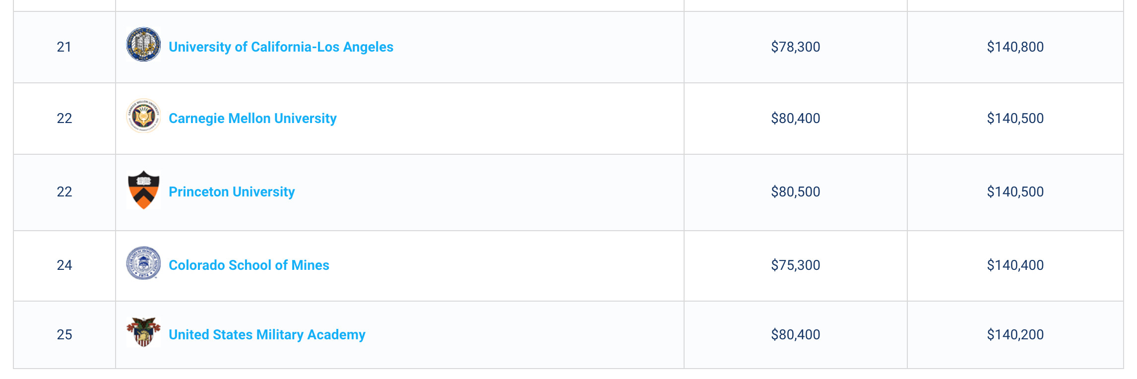Follow the Princeton University link
This screenshot has height=379, width=1137.
click(232, 191)
